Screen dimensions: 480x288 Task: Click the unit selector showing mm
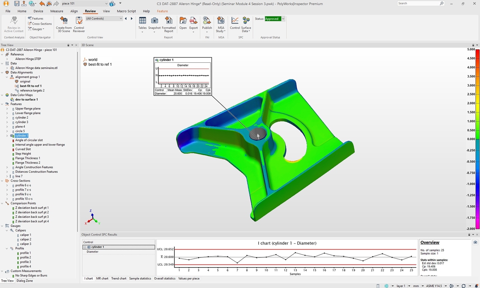tap(416, 285)
